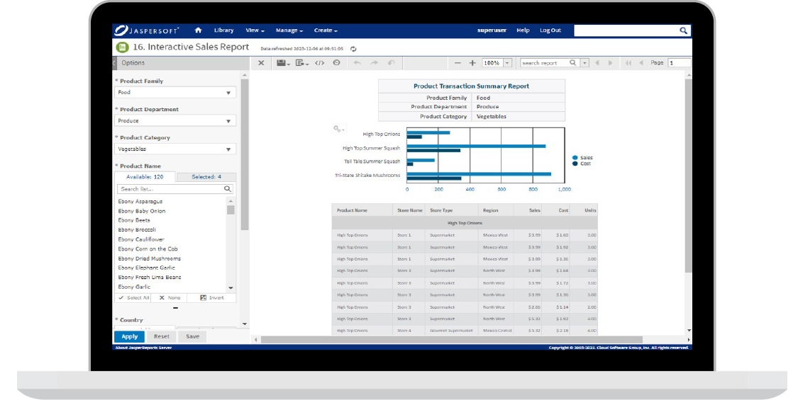Toggle the Cost legend item
Image resolution: width=798 pixels, height=400 pixels.
pos(582,164)
